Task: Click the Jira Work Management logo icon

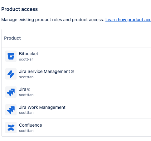Action: [11, 110]
